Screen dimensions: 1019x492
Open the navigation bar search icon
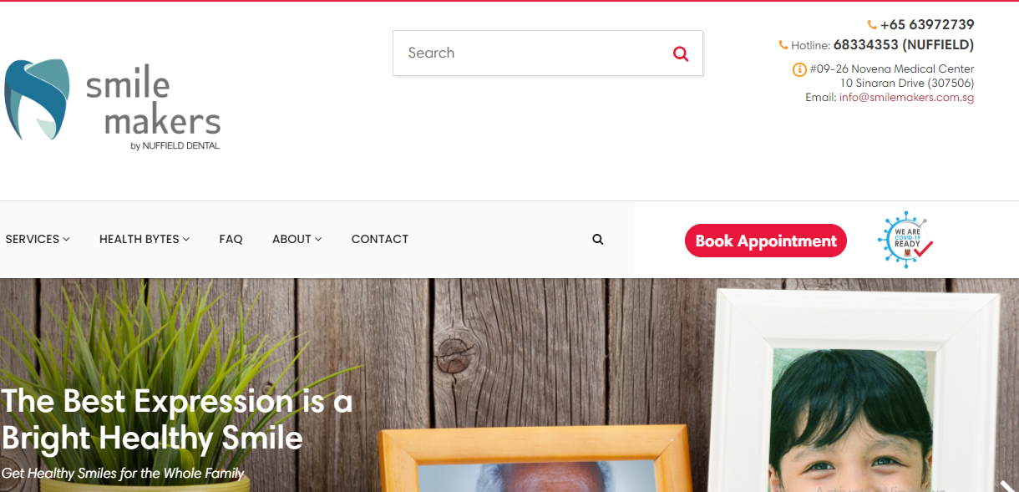coord(597,239)
